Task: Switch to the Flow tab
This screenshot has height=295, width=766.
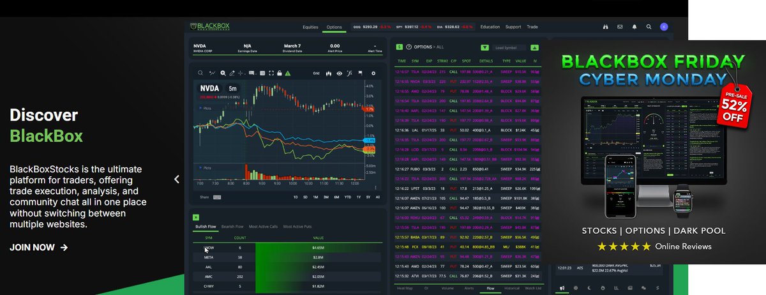Action: click(490, 288)
